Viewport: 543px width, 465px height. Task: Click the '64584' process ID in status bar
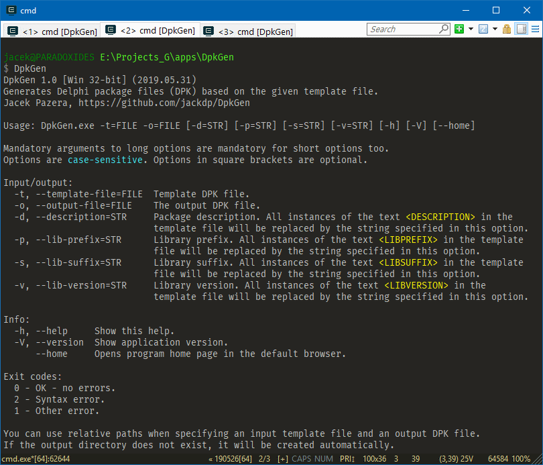point(498,459)
